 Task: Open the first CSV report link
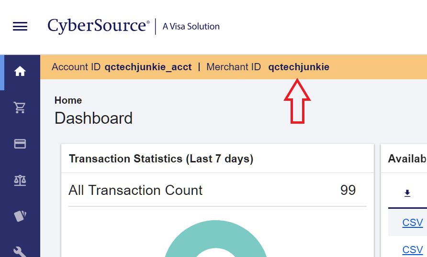pyautogui.click(x=413, y=223)
